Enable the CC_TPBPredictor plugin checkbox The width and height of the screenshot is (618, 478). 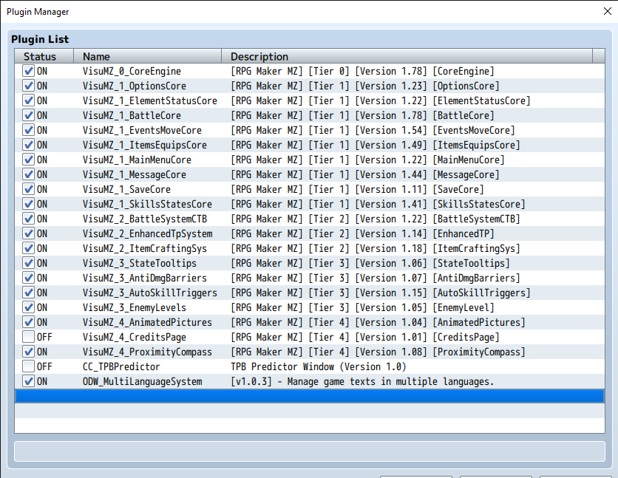click(28, 366)
